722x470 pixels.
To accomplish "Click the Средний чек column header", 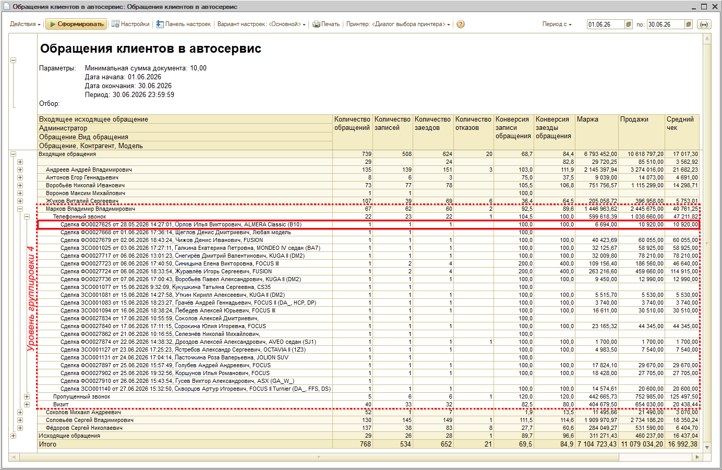I will 682,132.
